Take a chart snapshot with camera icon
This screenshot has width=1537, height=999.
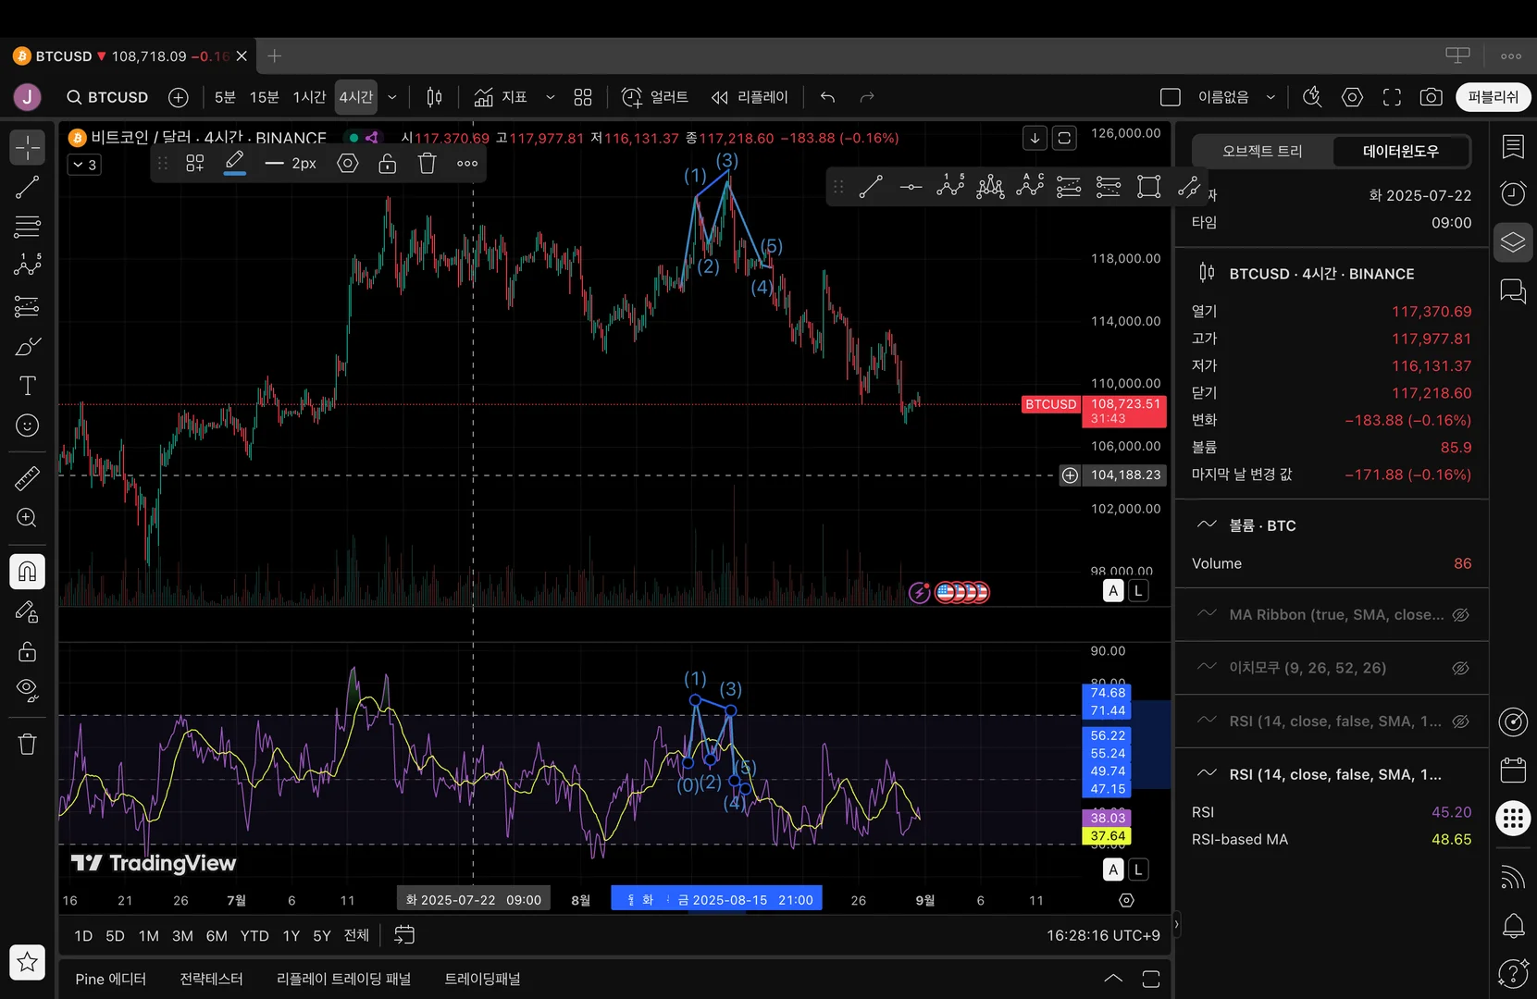tap(1431, 97)
